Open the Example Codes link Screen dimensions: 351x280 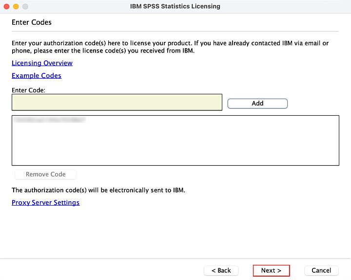pos(37,76)
